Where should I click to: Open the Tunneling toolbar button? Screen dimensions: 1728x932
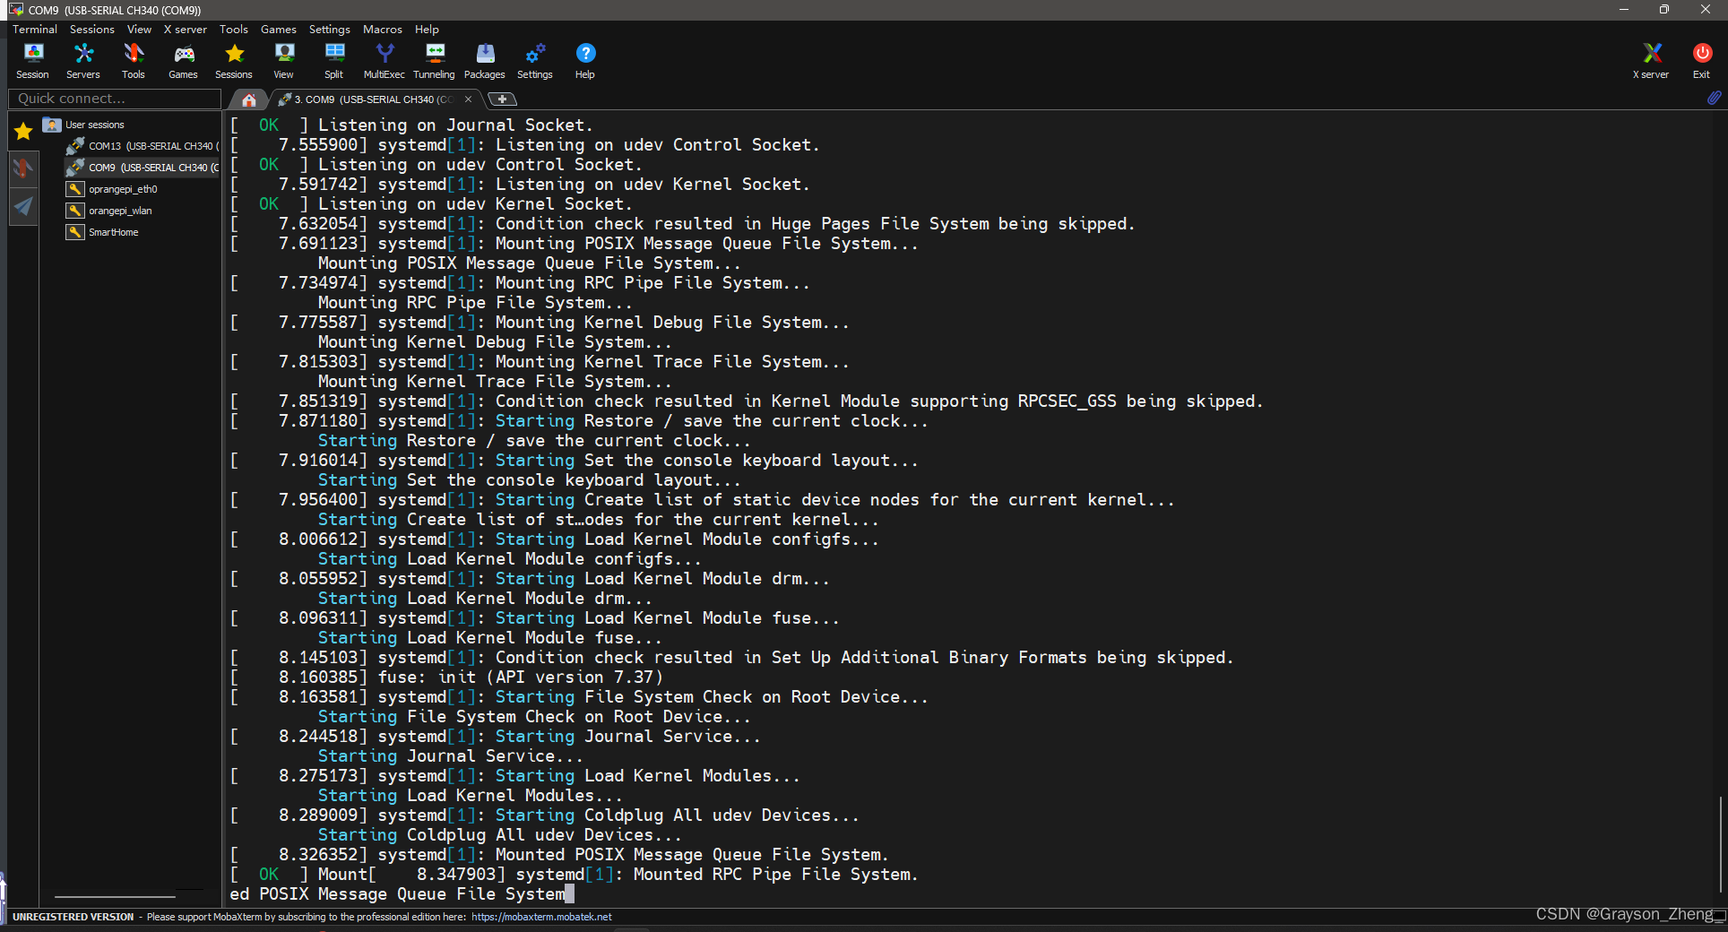[x=435, y=61]
